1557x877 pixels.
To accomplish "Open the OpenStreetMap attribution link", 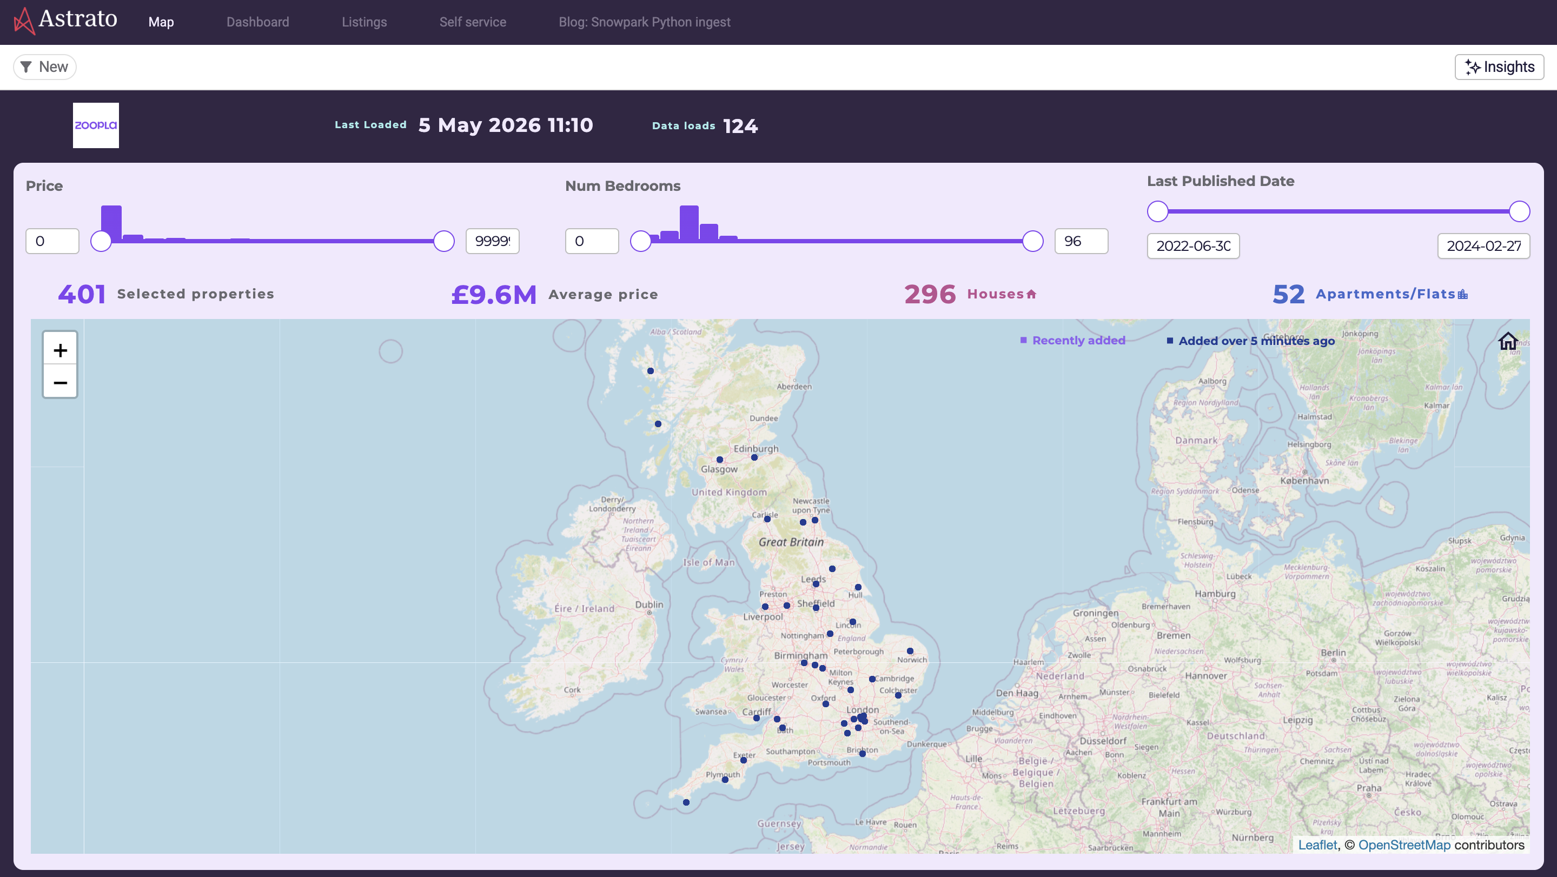I will [x=1404, y=845].
